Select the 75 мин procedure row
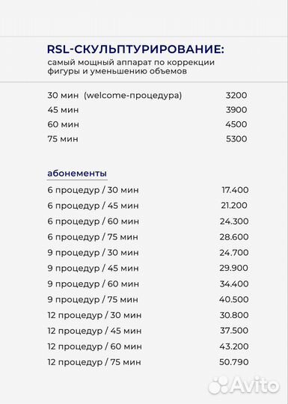The image size is (288, 404). (147, 139)
